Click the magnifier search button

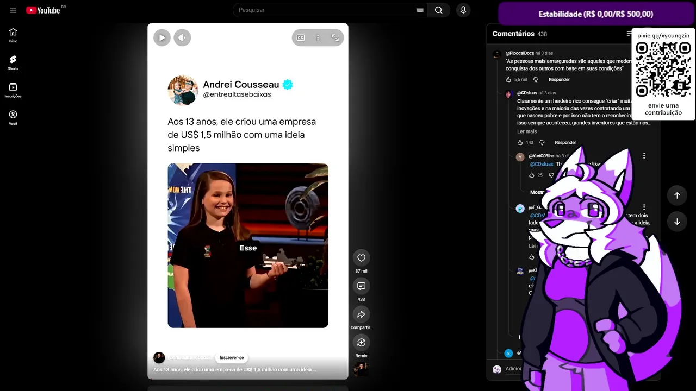(x=439, y=10)
